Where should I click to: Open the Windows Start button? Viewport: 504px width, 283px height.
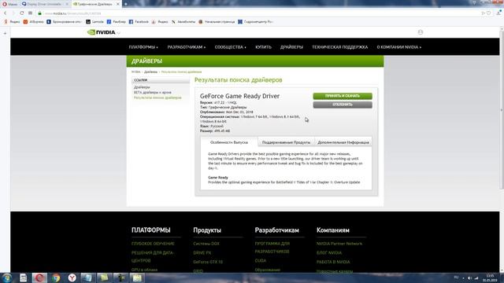[7, 277]
